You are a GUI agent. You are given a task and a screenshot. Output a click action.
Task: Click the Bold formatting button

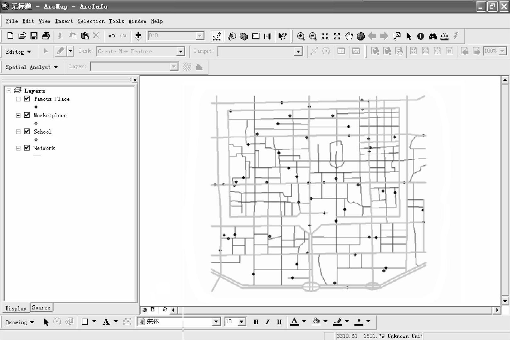pyautogui.click(x=256, y=322)
